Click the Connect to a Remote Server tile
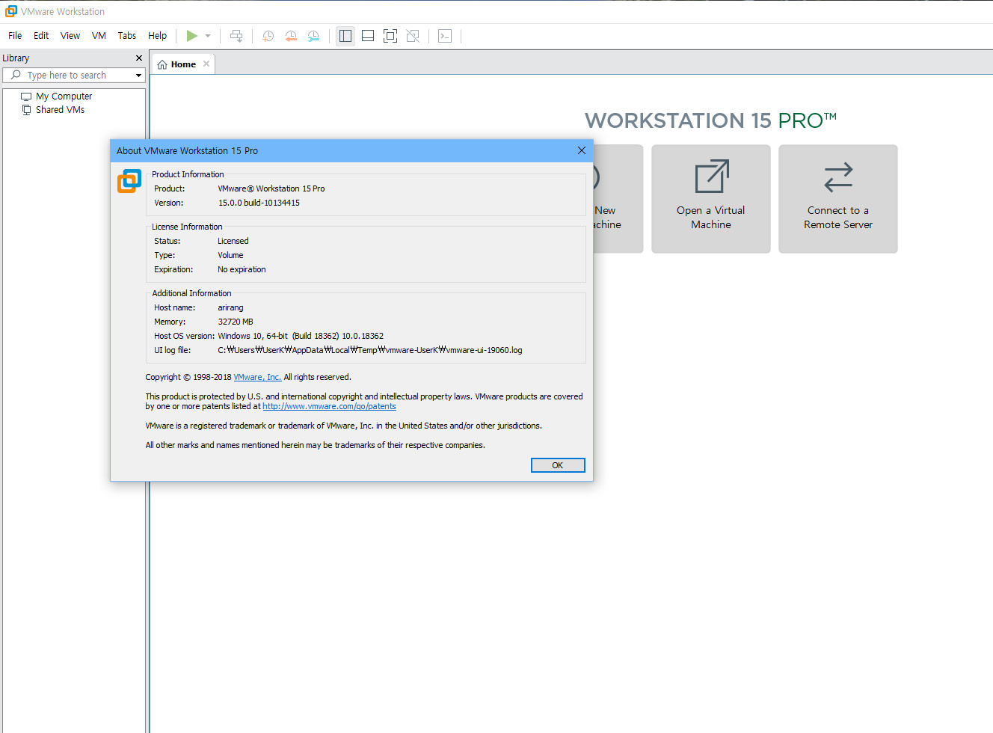 (838, 199)
